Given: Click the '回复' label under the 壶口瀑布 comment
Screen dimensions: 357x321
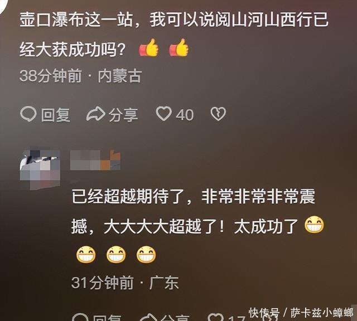Looking at the screenshot, I should point(56,115).
